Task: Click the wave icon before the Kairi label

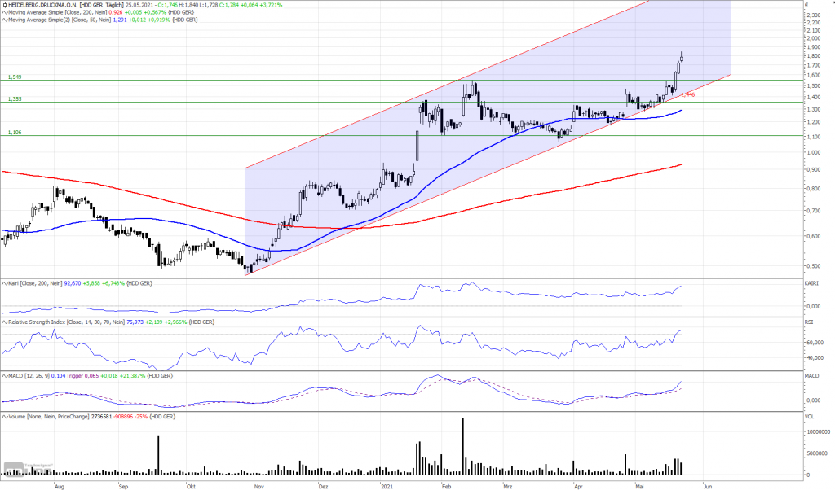Action: click(4, 283)
